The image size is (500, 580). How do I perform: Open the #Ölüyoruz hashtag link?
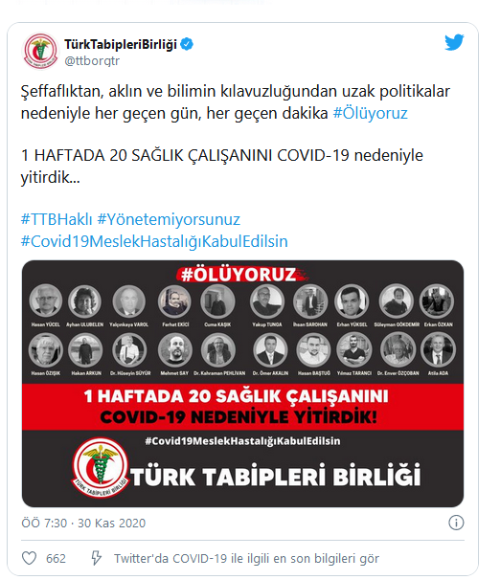(370, 113)
